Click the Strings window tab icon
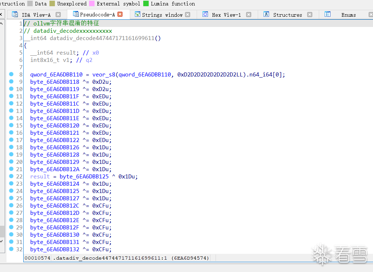This screenshot has height=272, width=373. click(137, 15)
